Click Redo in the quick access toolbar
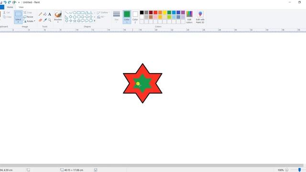 click(10, 2)
